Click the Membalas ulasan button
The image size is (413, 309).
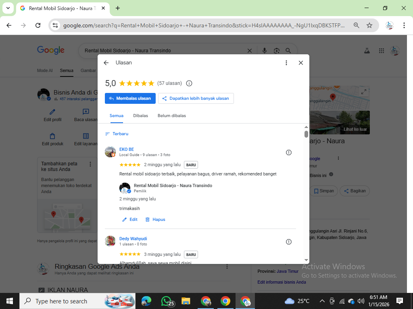[130, 98]
